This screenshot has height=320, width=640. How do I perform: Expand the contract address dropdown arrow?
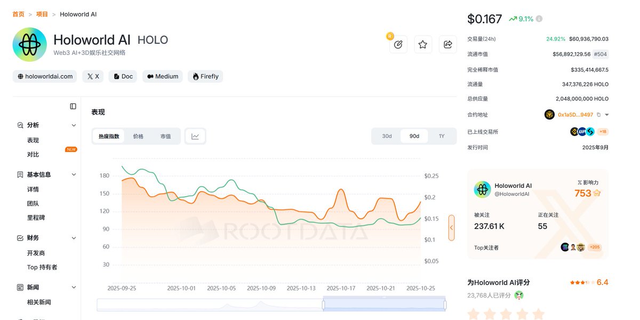[x=607, y=115]
